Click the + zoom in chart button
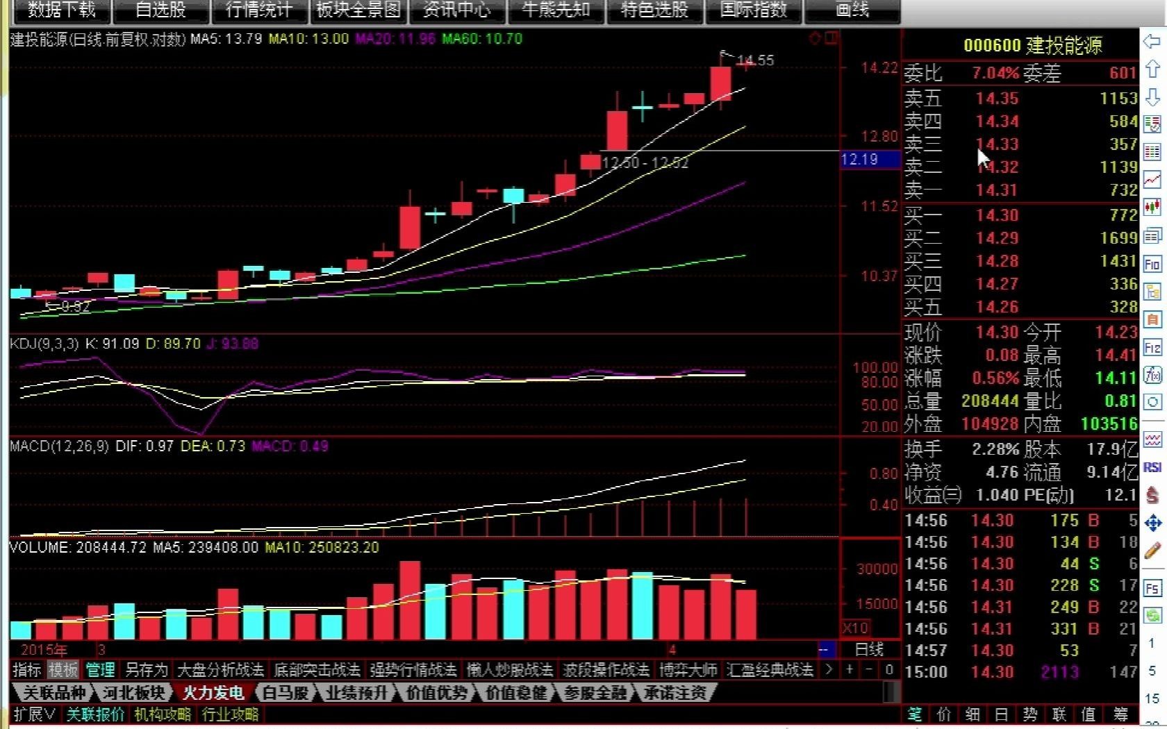 pyautogui.click(x=849, y=670)
